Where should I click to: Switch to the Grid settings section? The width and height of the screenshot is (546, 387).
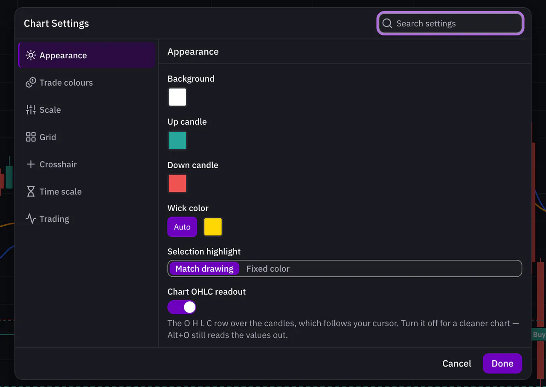(x=87, y=137)
